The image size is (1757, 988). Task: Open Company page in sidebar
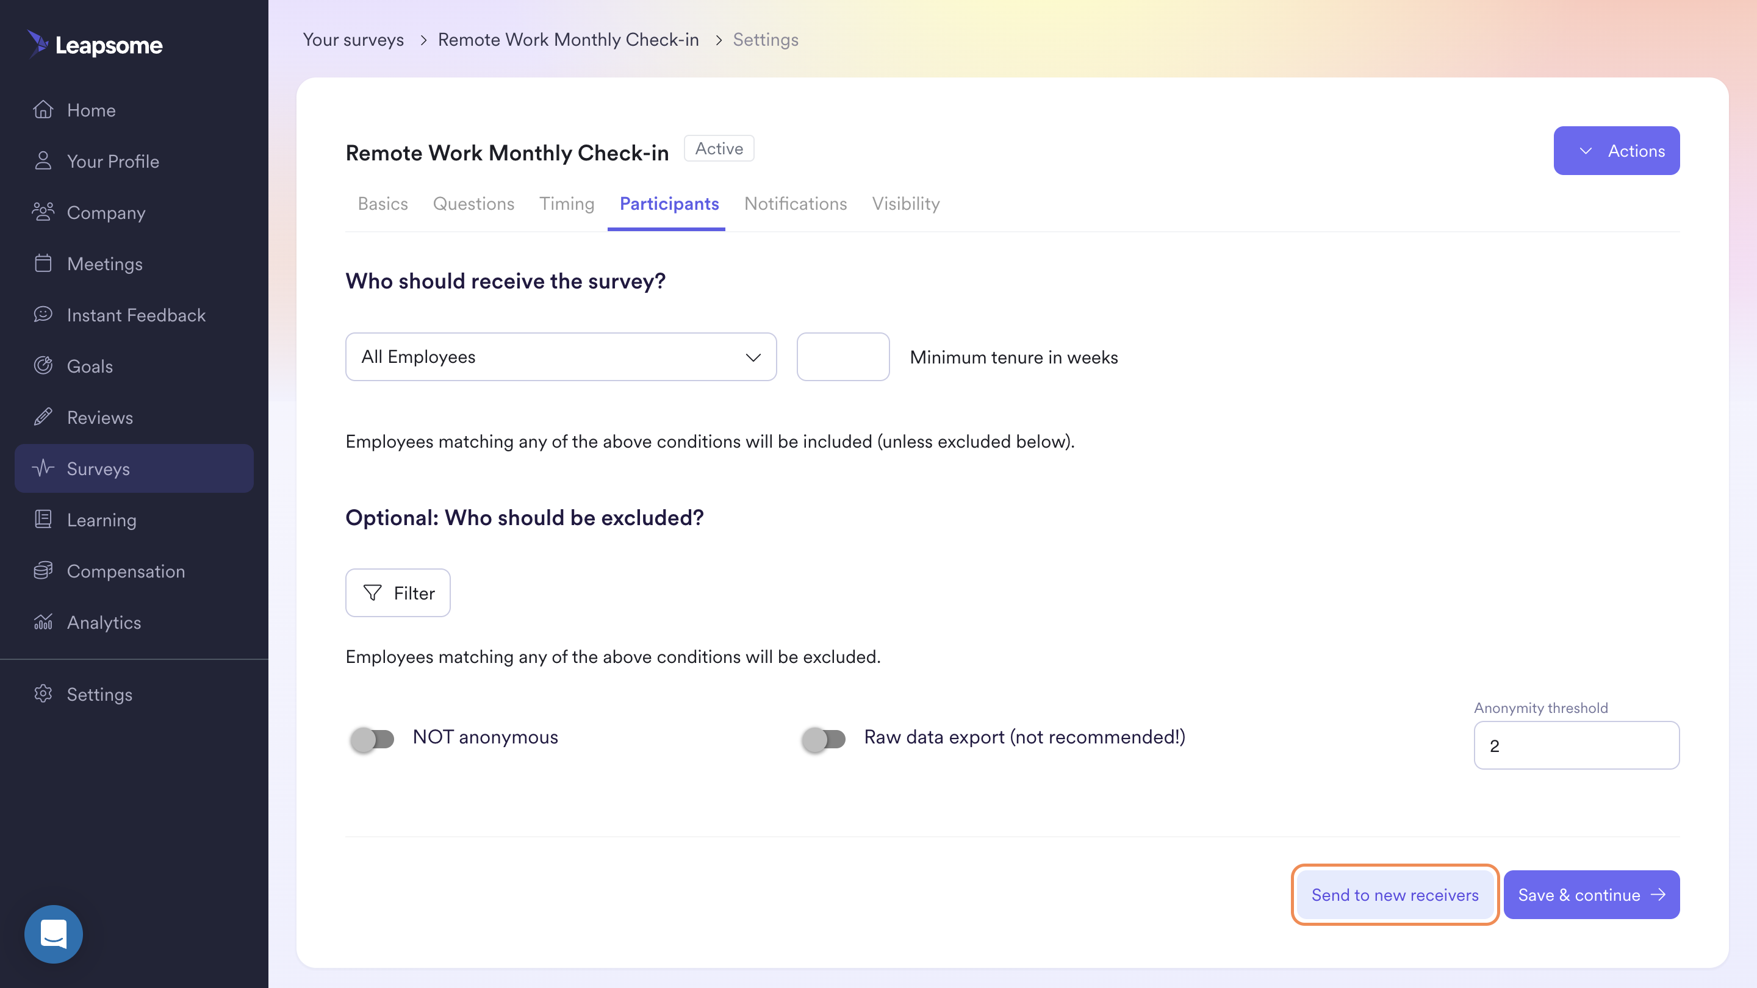click(x=134, y=212)
